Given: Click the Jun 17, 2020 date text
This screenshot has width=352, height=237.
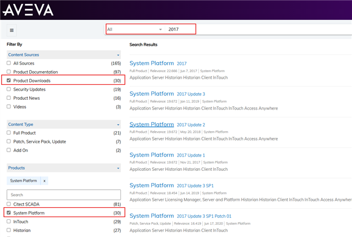Looking at the screenshot, I should 213,224.
